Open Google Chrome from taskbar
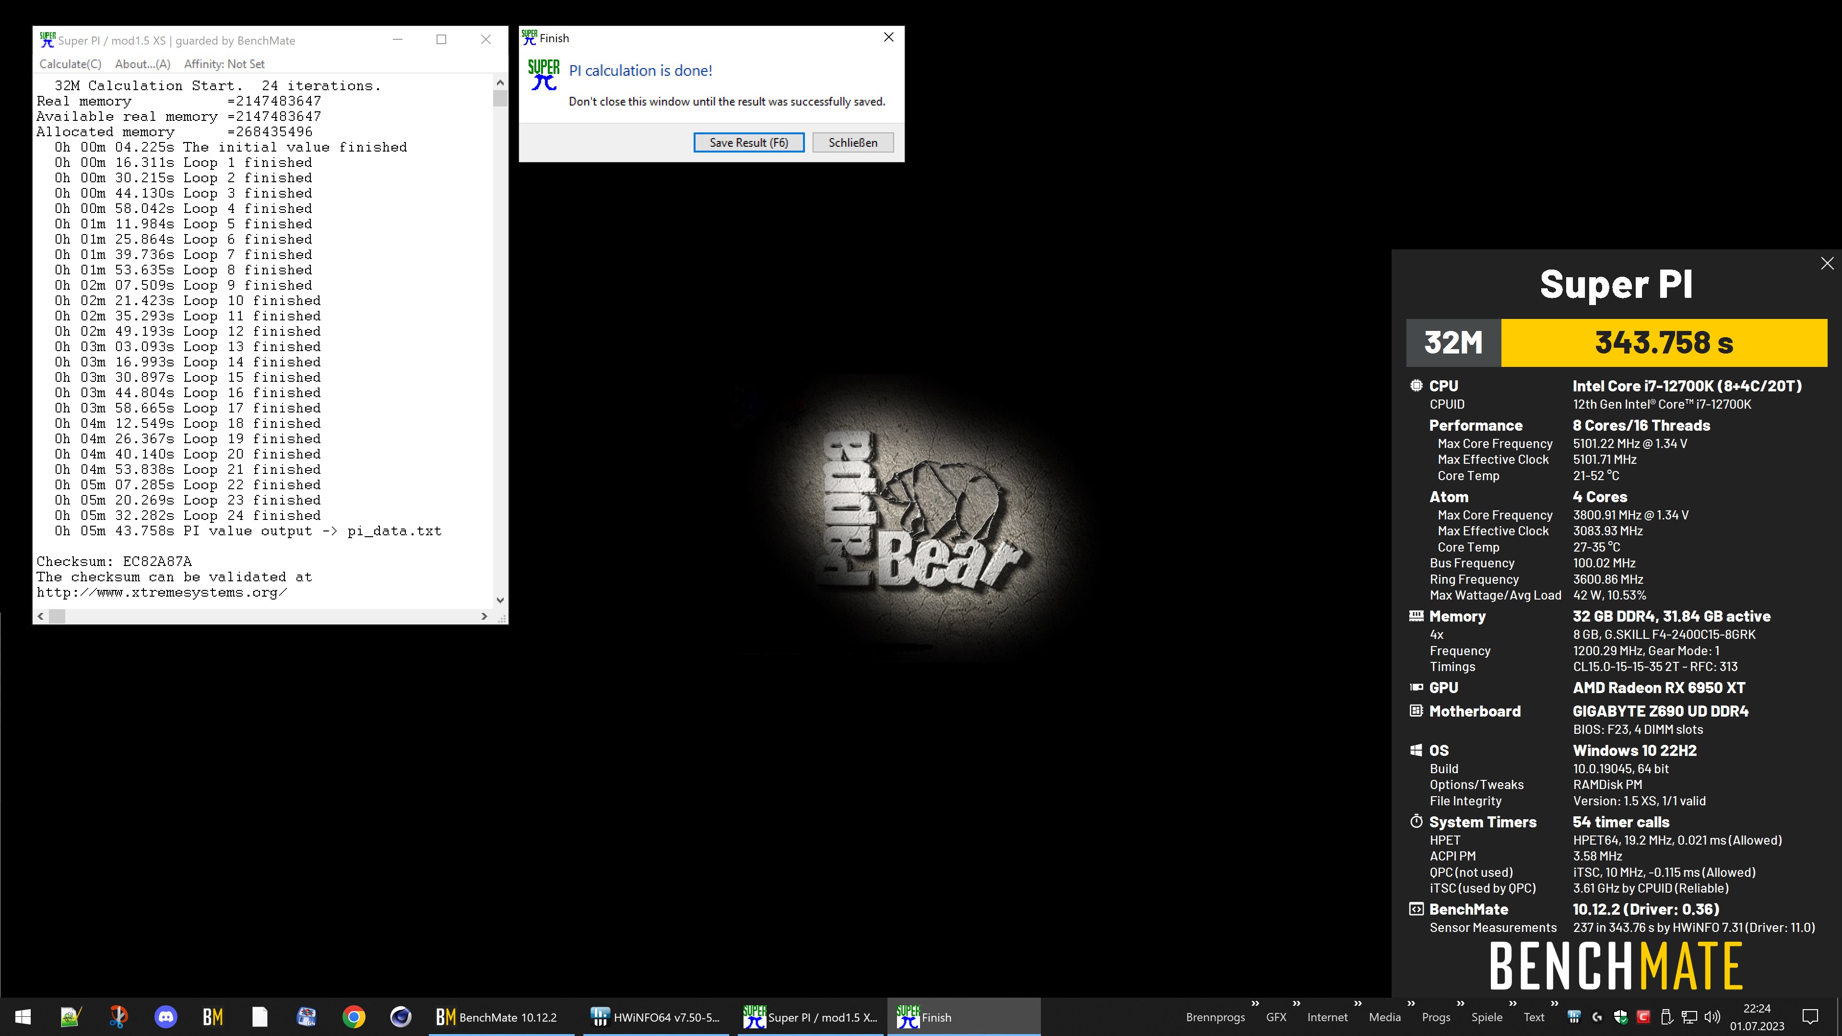1842x1036 pixels. 353,1017
